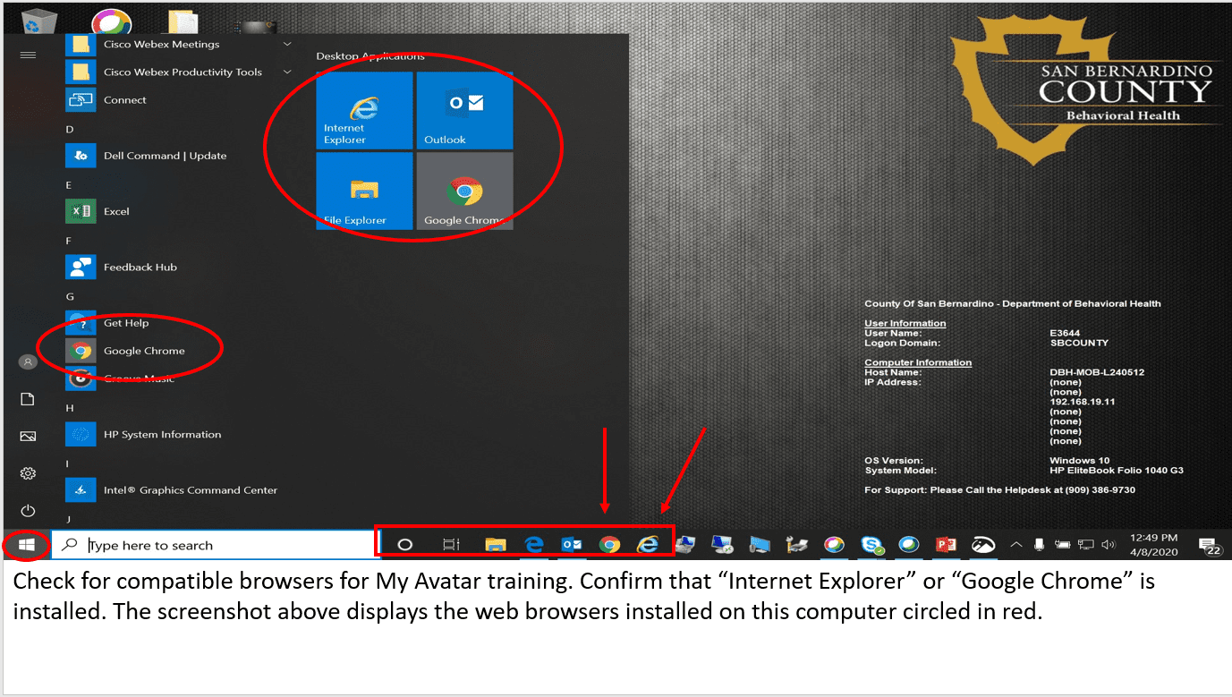Click the Google Chrome Start menu tile

click(464, 191)
